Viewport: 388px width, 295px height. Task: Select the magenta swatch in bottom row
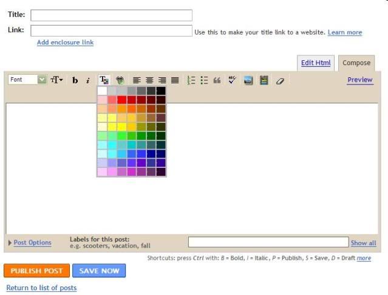(131, 172)
